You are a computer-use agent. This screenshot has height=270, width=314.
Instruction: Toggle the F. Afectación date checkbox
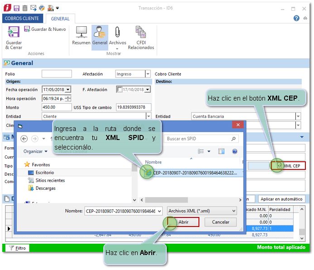[119, 89]
